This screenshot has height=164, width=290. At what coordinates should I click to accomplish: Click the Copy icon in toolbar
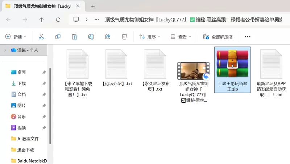(58, 37)
